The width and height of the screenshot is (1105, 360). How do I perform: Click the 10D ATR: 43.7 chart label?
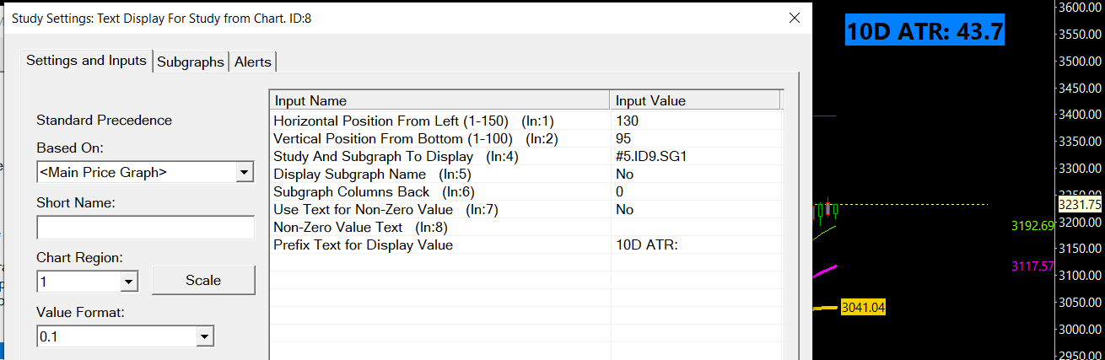(924, 32)
